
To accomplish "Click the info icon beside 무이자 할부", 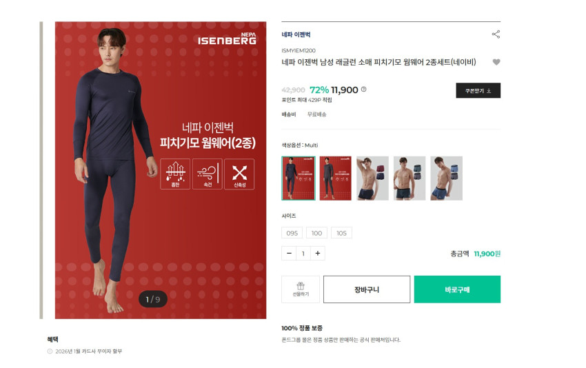I will coord(50,351).
